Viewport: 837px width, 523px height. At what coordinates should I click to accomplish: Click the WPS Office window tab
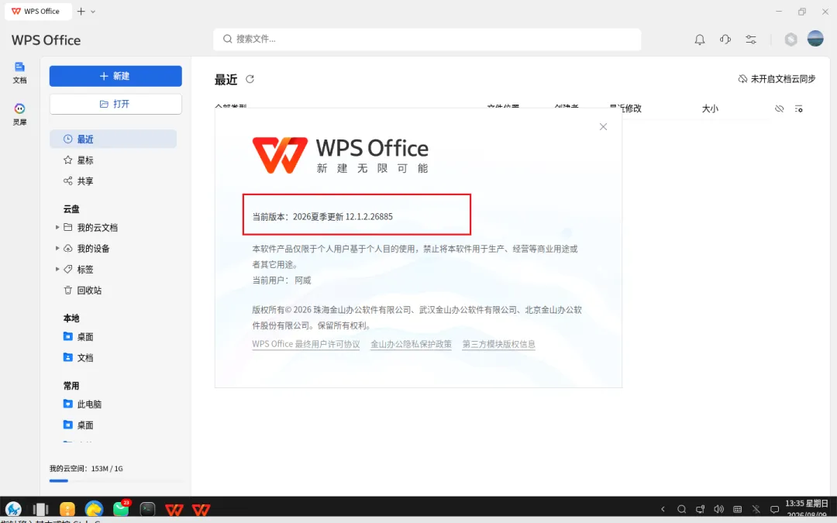[x=38, y=11]
